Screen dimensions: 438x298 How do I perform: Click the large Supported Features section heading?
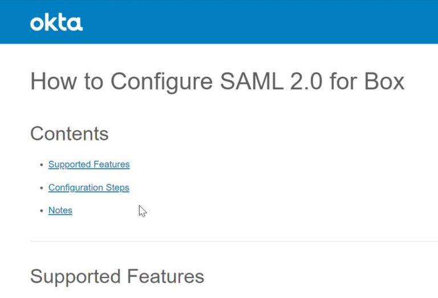(x=117, y=277)
